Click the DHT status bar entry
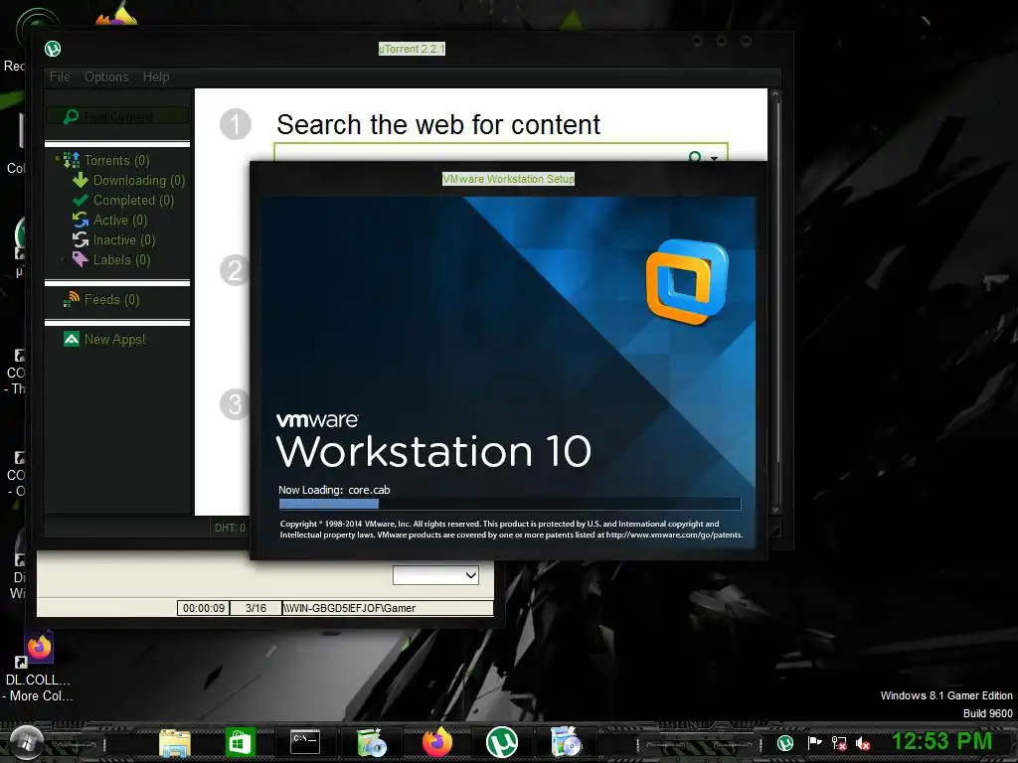 point(230,528)
